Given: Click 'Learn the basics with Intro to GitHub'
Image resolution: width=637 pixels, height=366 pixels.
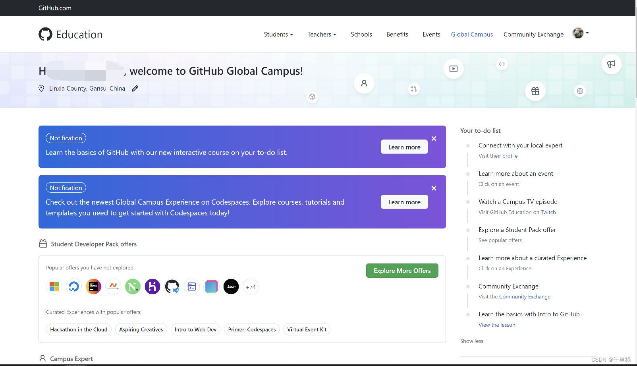Looking at the screenshot, I should point(529,314).
